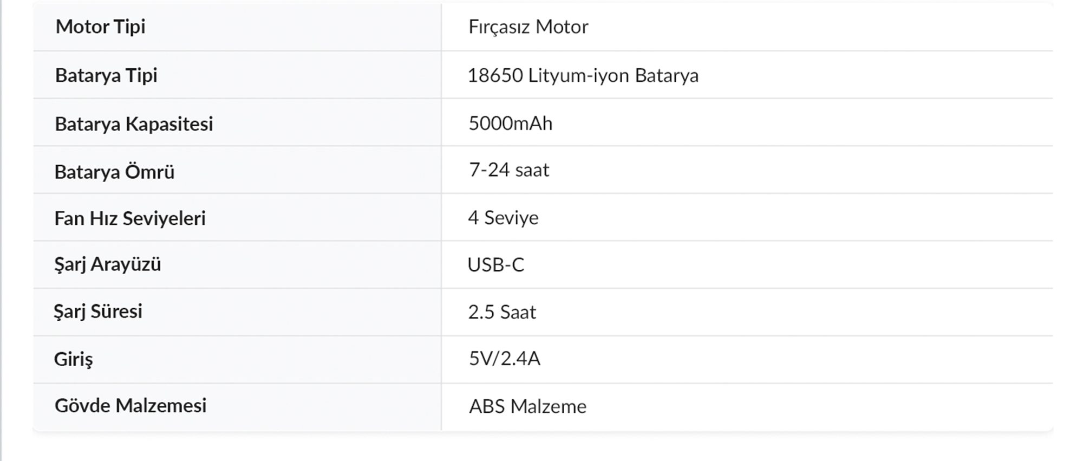Click the Batarya Ömrü label
The width and height of the screenshot is (1083, 461).
114,172
